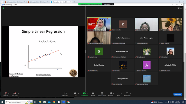The width and height of the screenshot is (186, 104).
Task: Close the Baa-ub browser tab
Action: (71, 2)
